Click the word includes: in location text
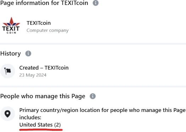 30,117
